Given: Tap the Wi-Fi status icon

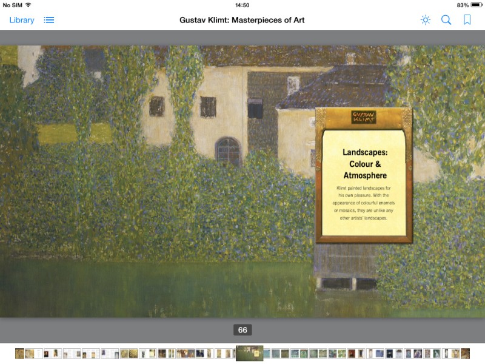Looking at the screenshot, I should pyautogui.click(x=28, y=5).
